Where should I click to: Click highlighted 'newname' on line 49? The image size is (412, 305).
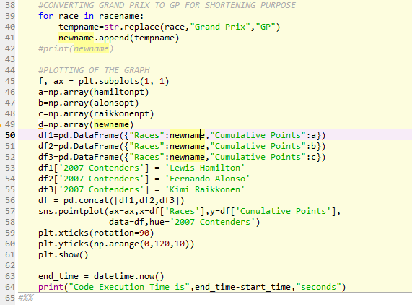point(111,124)
